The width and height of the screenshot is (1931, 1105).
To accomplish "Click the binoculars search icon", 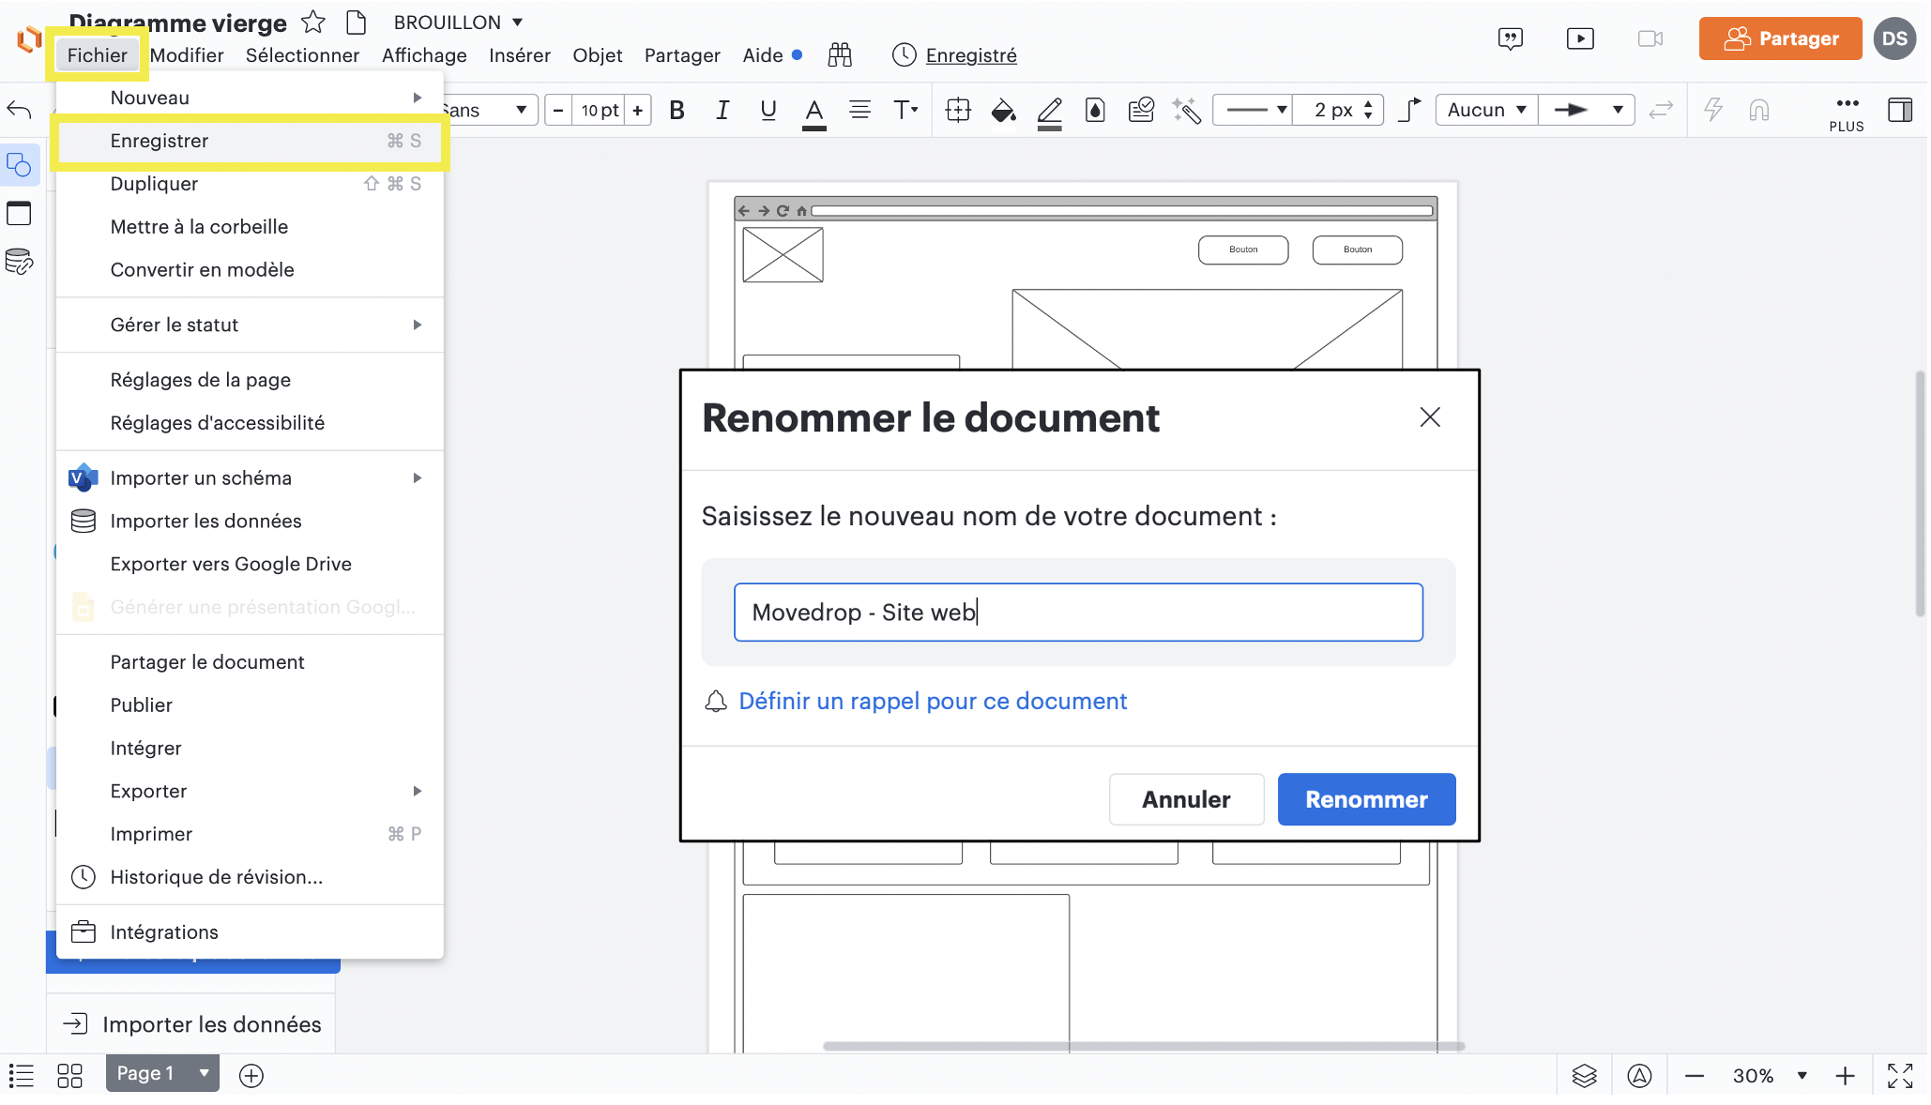I will pyautogui.click(x=840, y=55).
